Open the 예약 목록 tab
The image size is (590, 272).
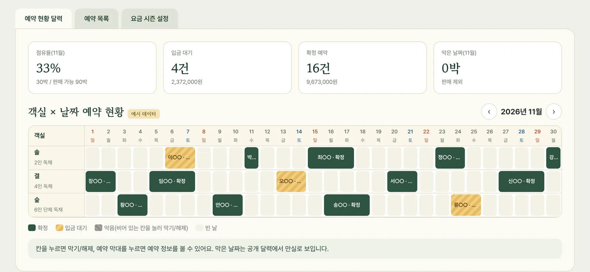[x=97, y=18]
